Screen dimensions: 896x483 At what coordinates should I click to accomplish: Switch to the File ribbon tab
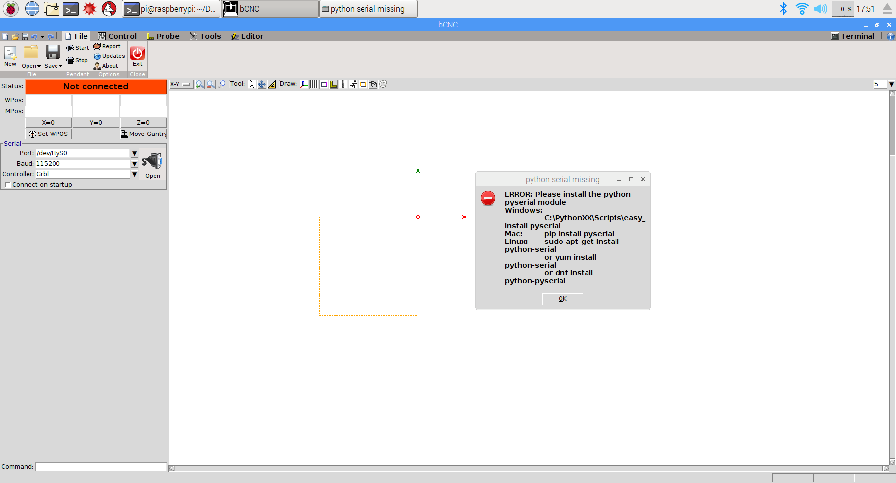click(77, 36)
